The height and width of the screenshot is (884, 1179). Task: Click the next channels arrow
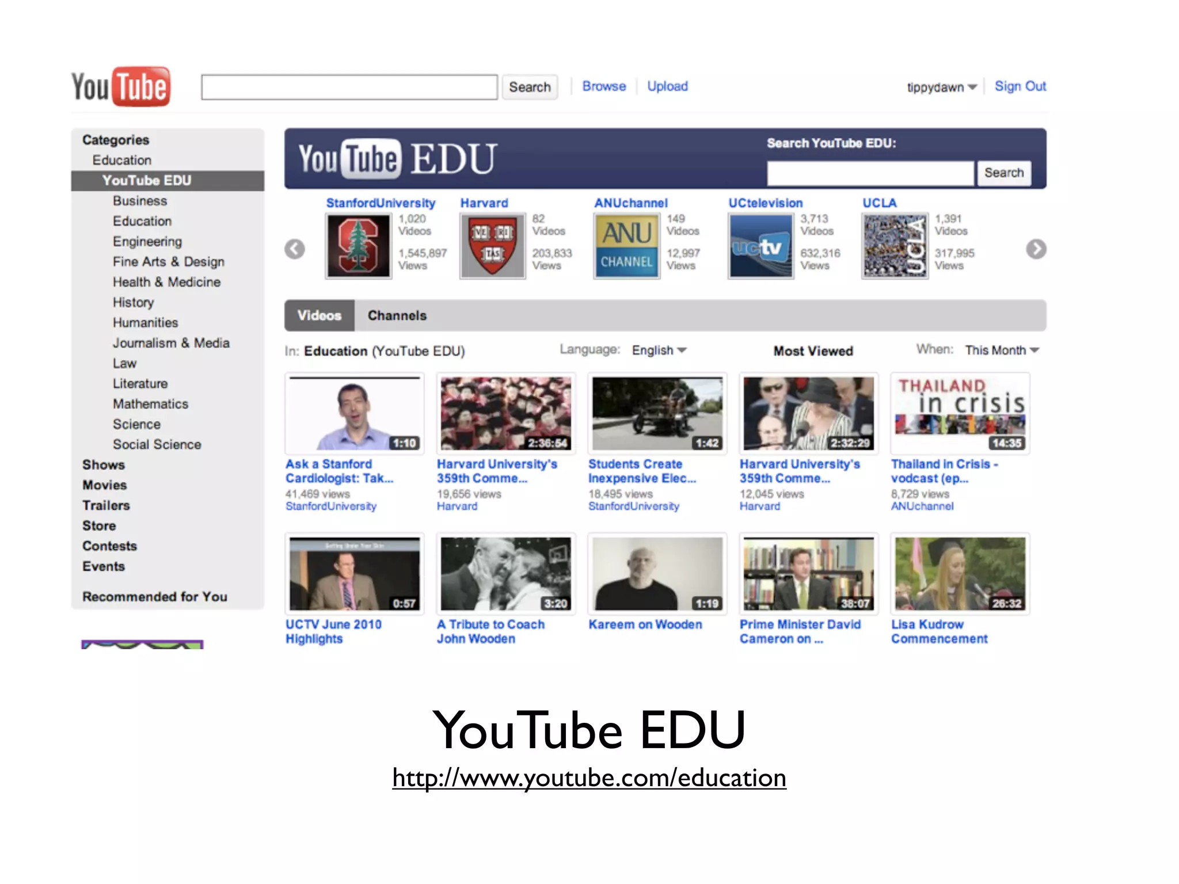[1036, 249]
